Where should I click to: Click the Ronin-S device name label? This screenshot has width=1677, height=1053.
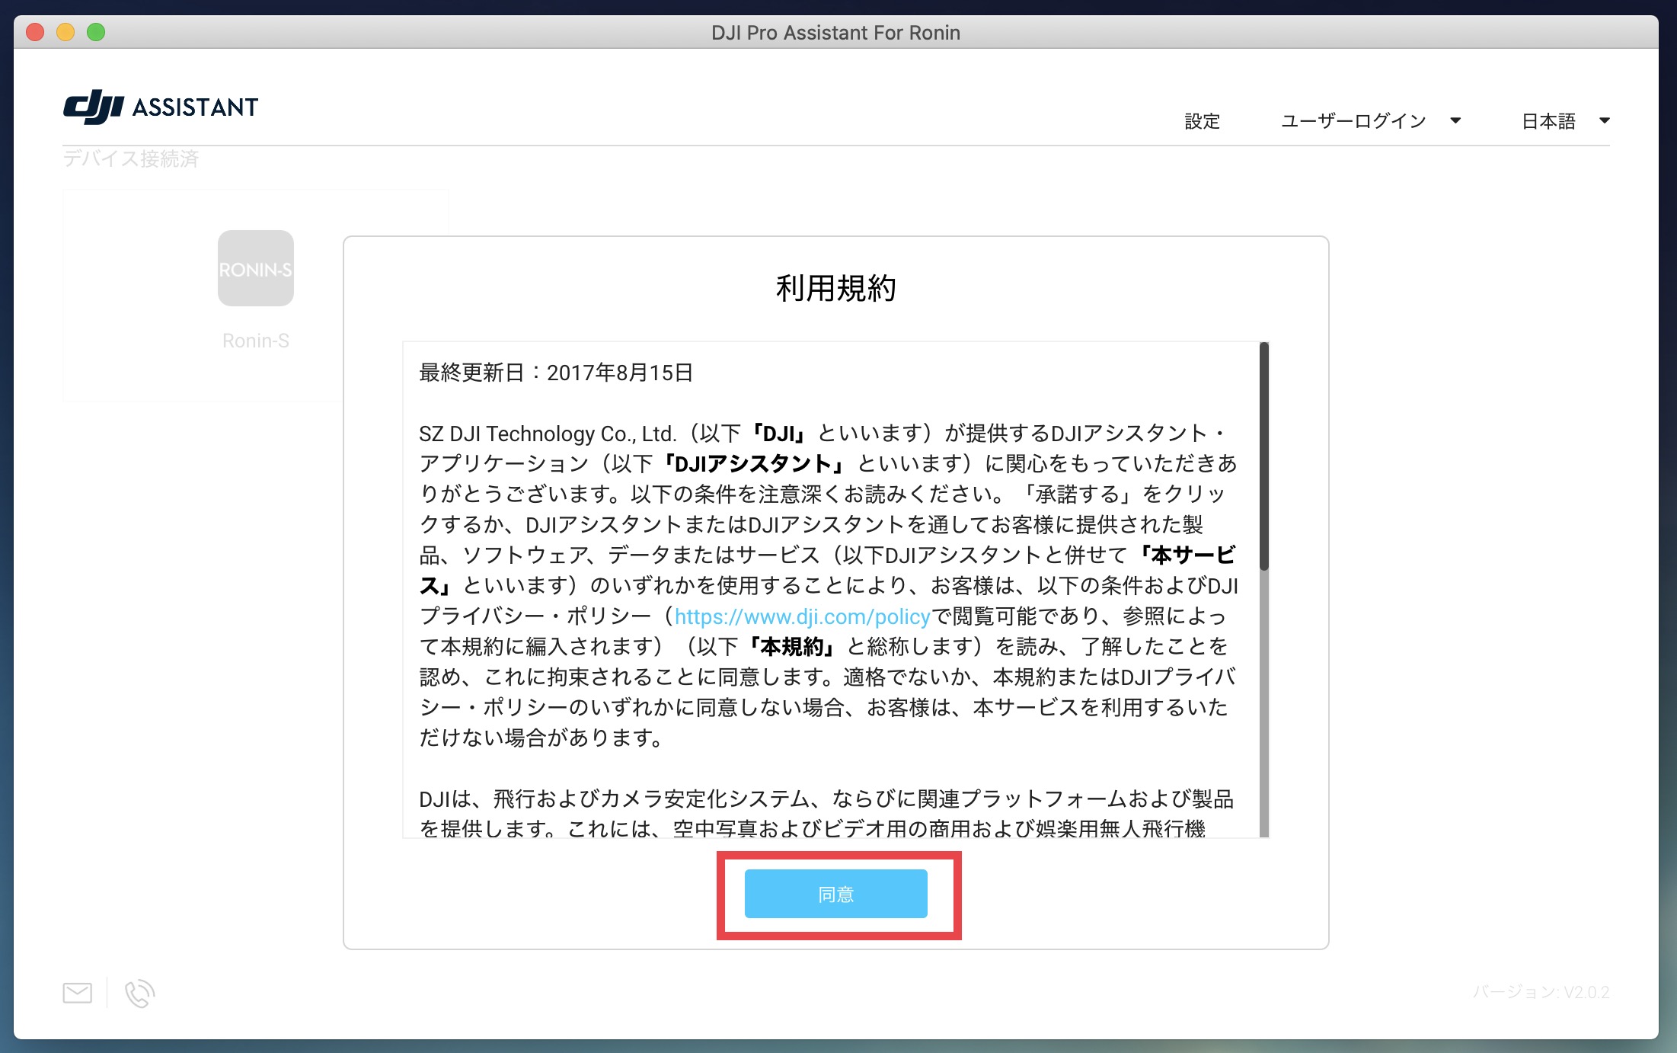click(x=255, y=341)
